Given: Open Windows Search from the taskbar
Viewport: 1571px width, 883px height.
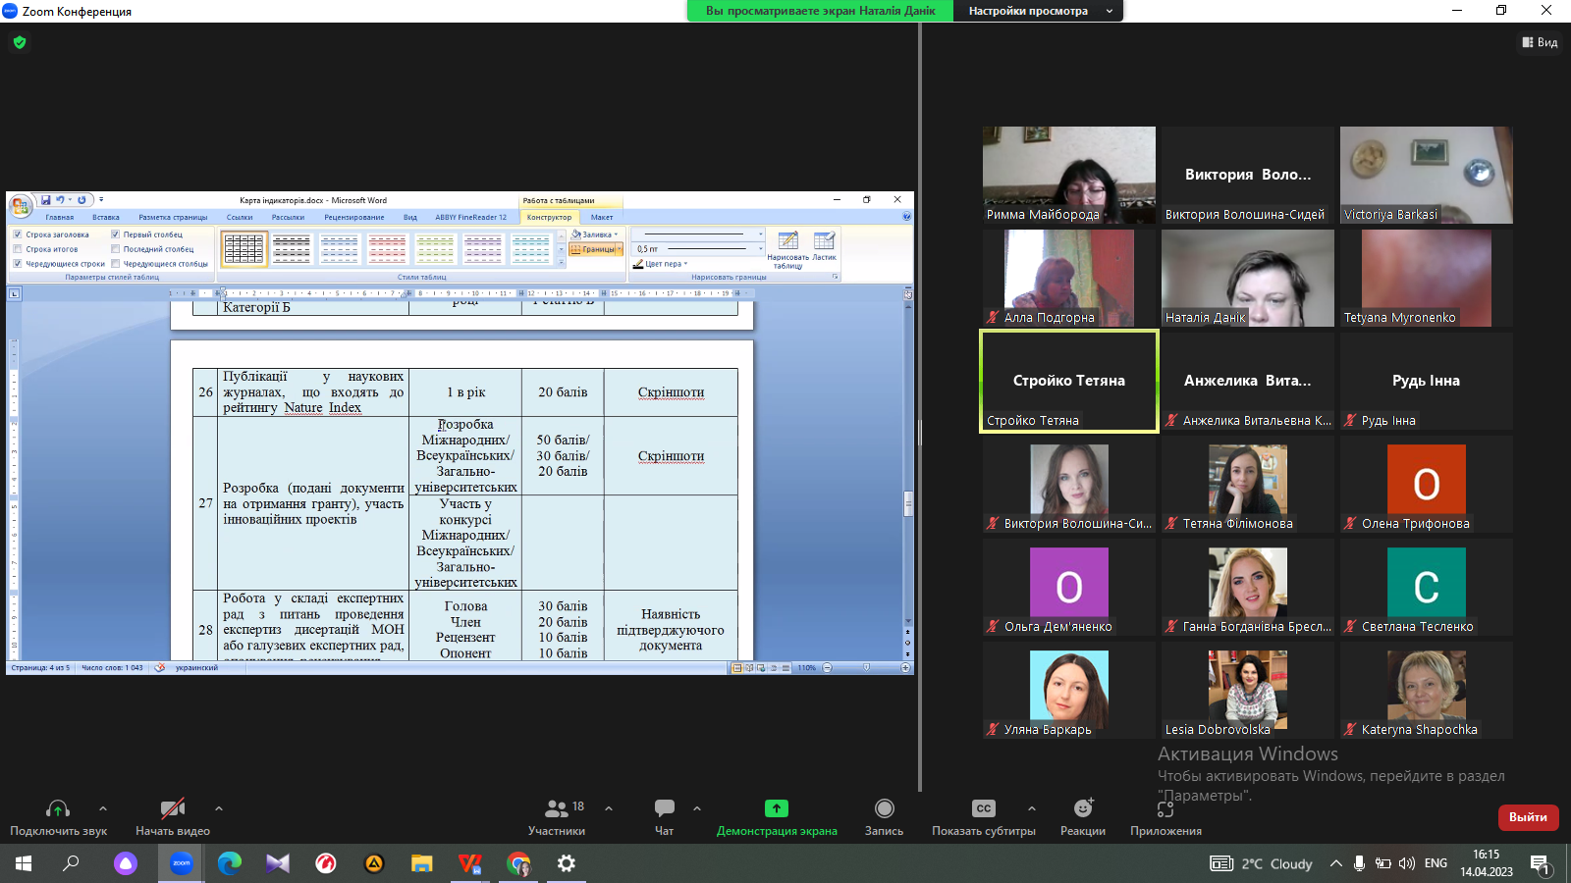Looking at the screenshot, I should click(x=71, y=863).
